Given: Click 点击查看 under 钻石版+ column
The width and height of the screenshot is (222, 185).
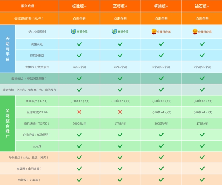Looking at the screenshot, I should point(202,19).
